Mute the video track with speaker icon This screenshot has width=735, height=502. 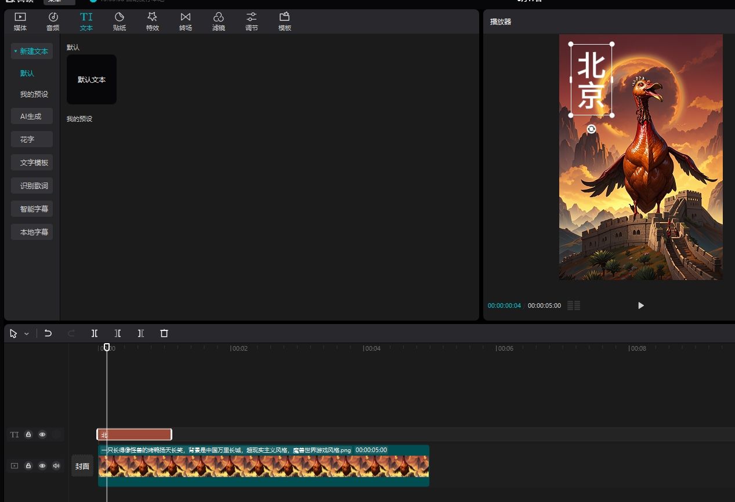56,465
